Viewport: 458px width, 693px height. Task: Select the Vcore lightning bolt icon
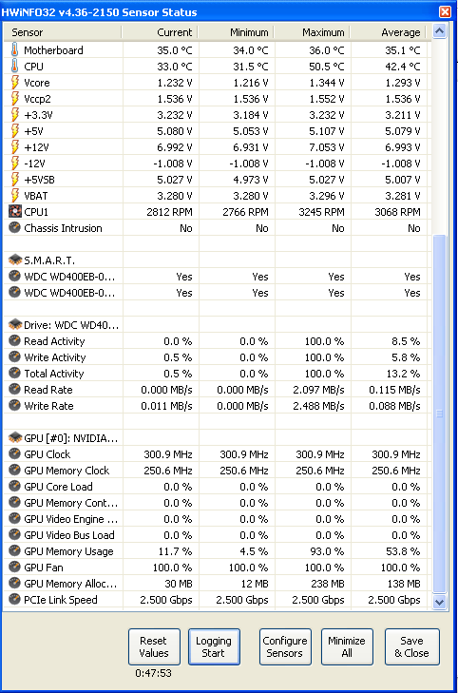(x=15, y=82)
